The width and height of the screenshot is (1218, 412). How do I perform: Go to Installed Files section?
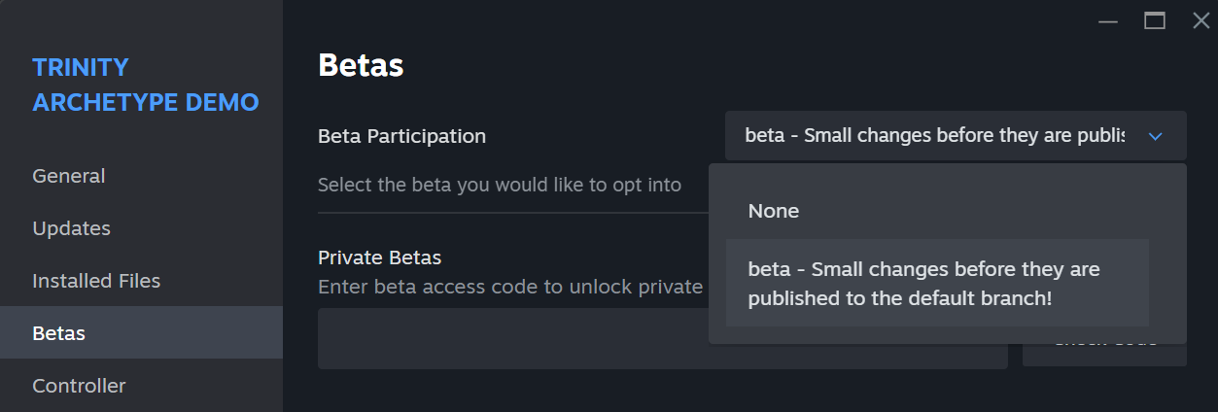[x=96, y=281]
